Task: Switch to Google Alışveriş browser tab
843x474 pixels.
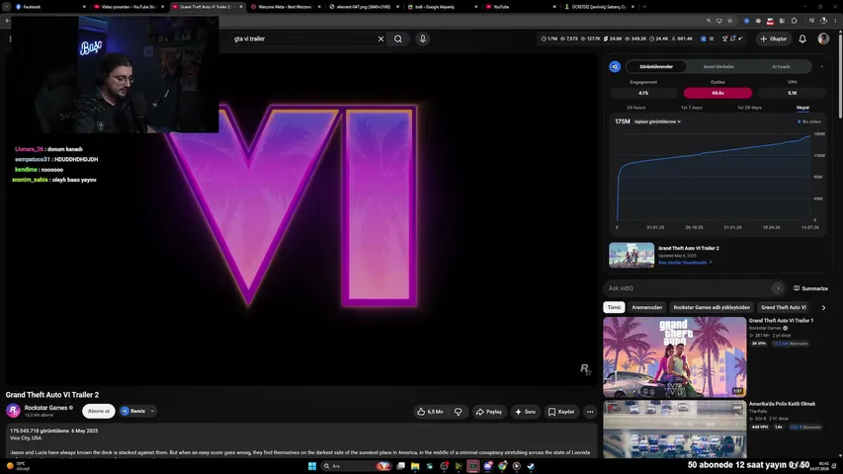Action: 442,7
